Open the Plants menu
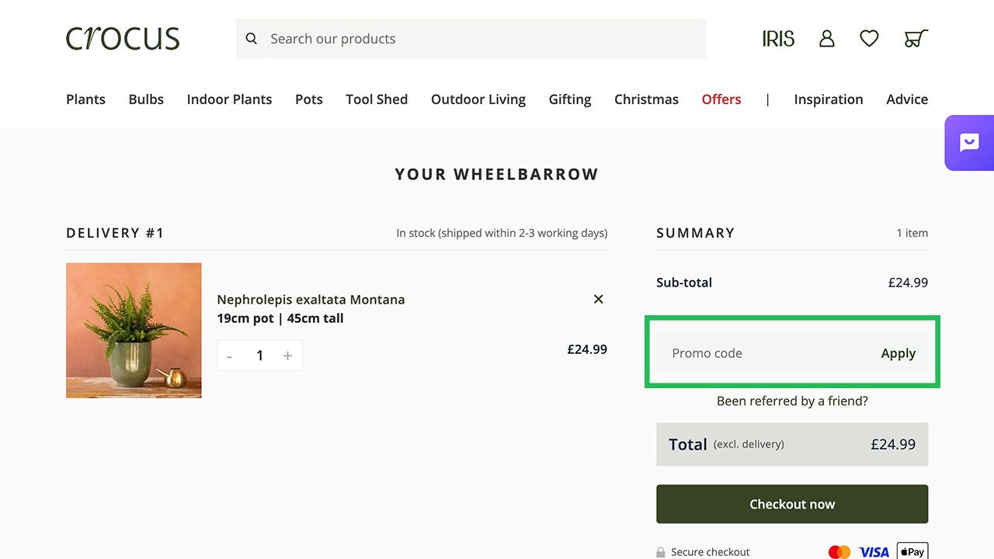Viewport: 994px width, 559px height. pos(85,99)
